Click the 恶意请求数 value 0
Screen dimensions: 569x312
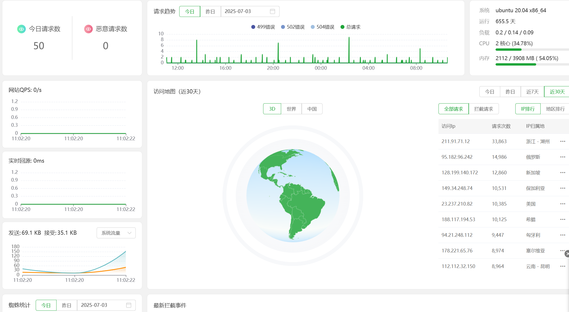(106, 46)
